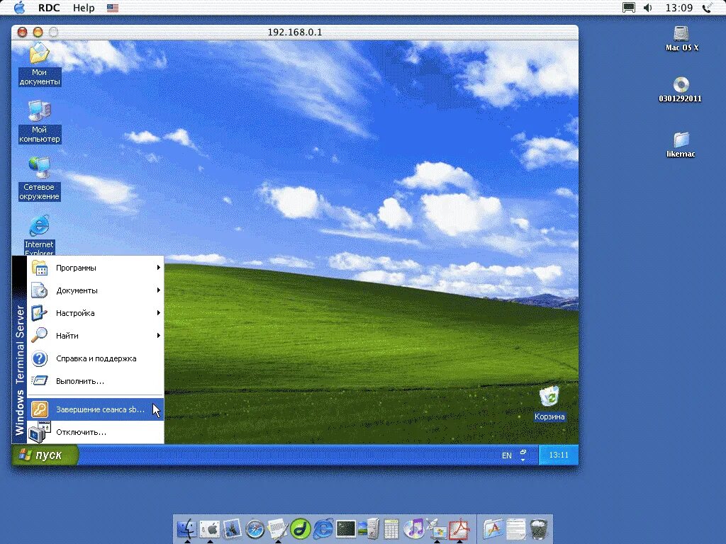Image resolution: width=726 pixels, height=544 pixels.
Task: Click the Документы menu entry
Action: 96,290
